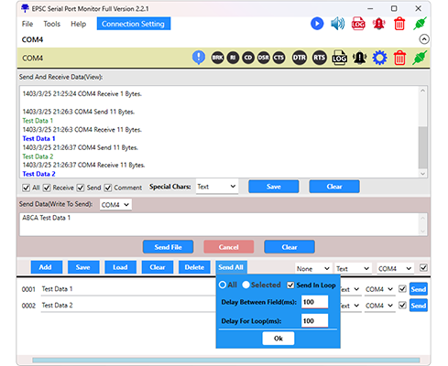The image size is (448, 366).
Task: Click the Send File button
Action: pos(168,247)
